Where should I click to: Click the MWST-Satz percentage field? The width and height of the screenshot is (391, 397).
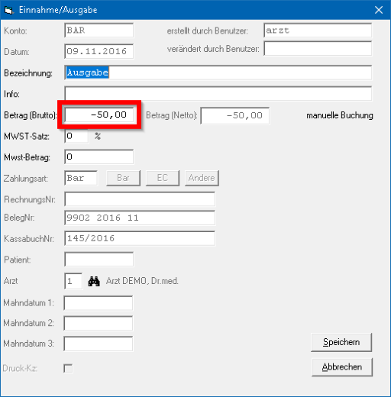pos(76,136)
